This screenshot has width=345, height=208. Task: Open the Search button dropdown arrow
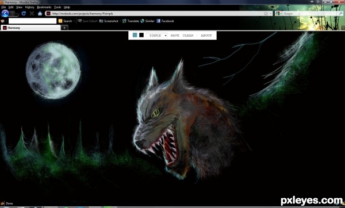coord(74,21)
